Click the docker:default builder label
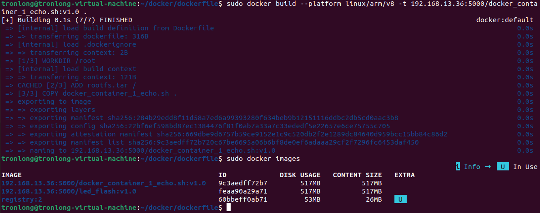 [505, 20]
